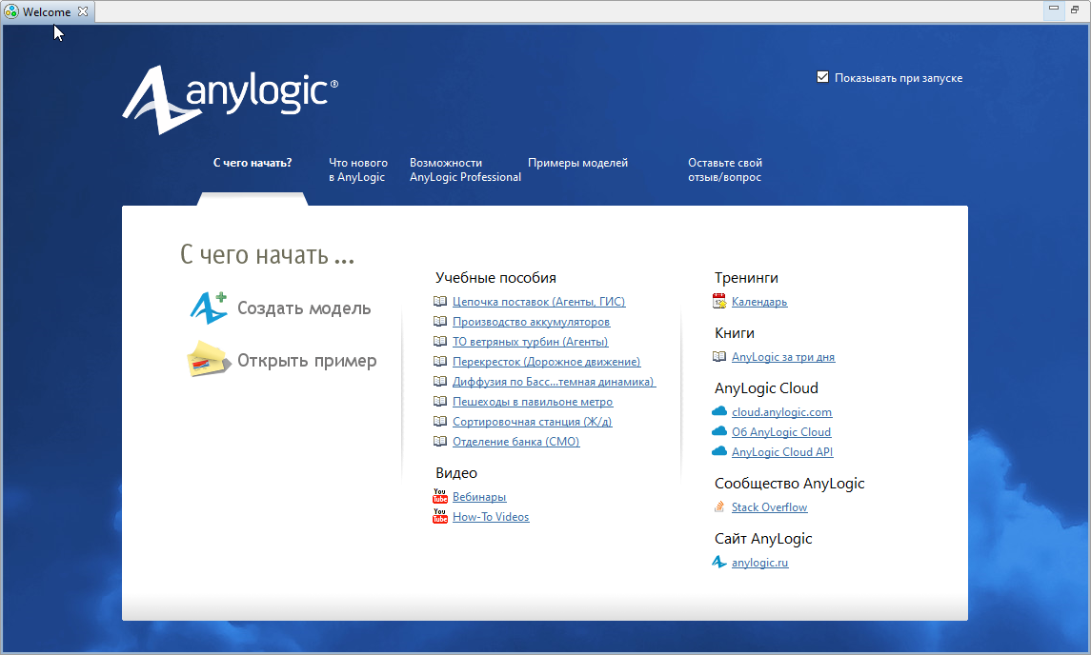This screenshot has width=1091, height=655.
Task: Click Открыть пример button text
Action: click(307, 360)
